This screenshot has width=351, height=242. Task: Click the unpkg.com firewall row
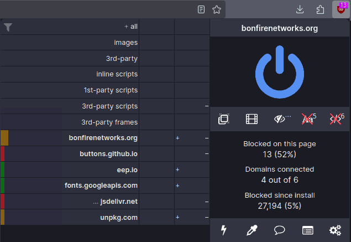pyautogui.click(x=70, y=217)
